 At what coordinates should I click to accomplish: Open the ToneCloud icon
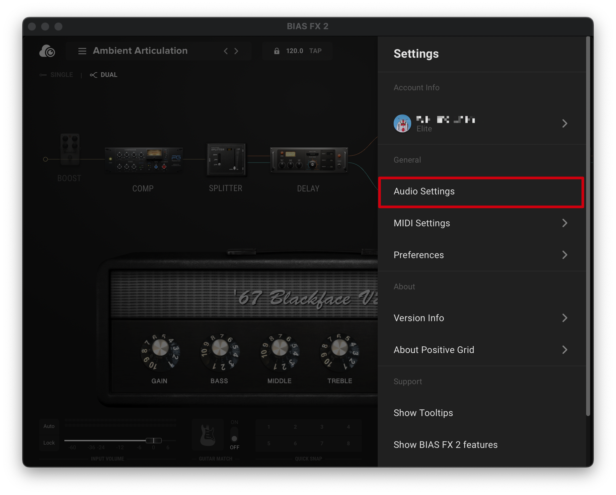[x=47, y=51]
